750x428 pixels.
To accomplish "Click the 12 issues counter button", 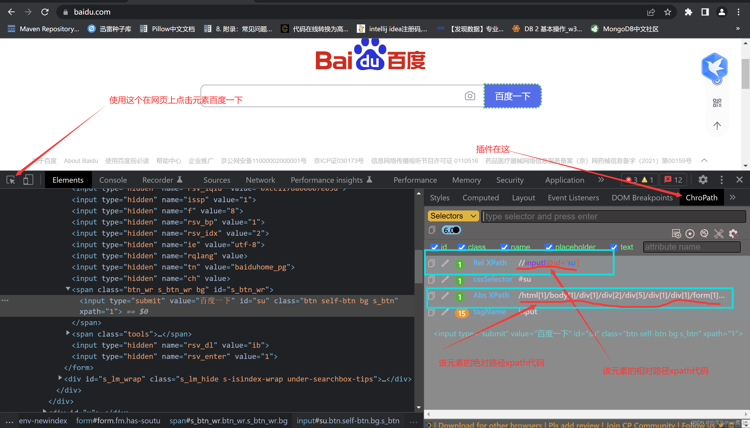I will click(x=673, y=180).
